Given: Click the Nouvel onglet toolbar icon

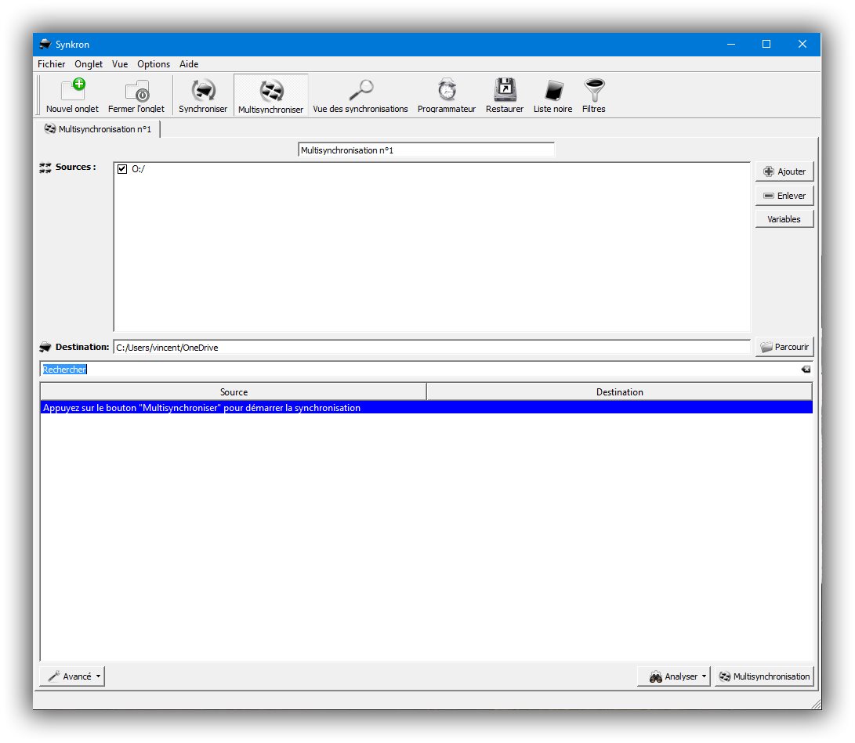Looking at the screenshot, I should point(72,91).
